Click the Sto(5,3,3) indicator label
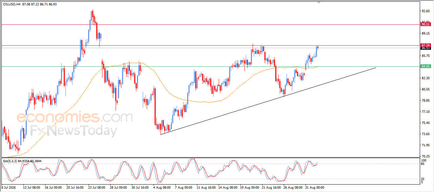Screen dimensions: 434x192 coord(9,161)
